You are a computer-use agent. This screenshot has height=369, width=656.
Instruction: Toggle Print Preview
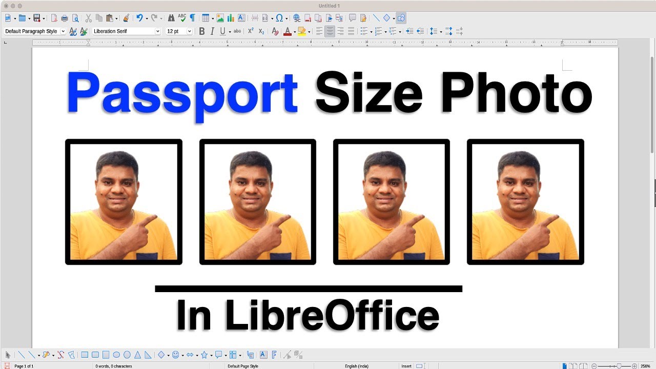coord(75,18)
